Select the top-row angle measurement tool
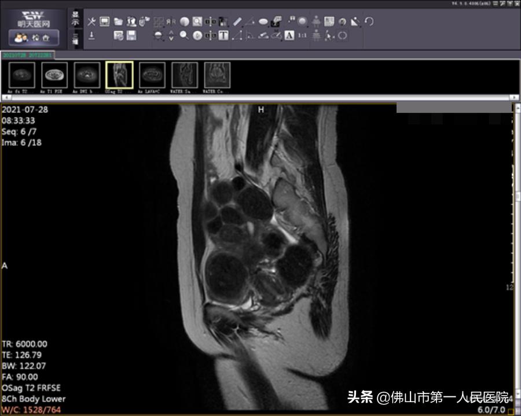Screen dimensions: 521x416 250,22
